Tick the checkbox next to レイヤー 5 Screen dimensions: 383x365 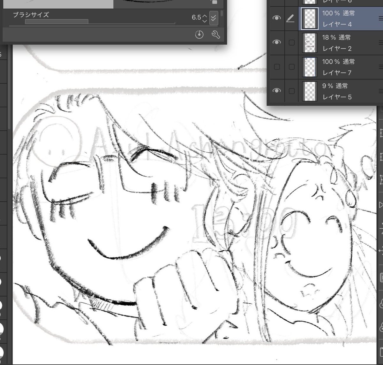291,91
